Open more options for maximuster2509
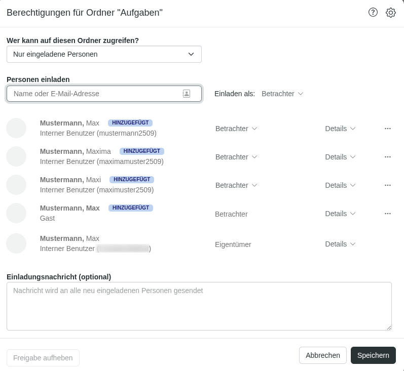Image resolution: width=404 pixels, height=371 pixels. pyautogui.click(x=388, y=185)
